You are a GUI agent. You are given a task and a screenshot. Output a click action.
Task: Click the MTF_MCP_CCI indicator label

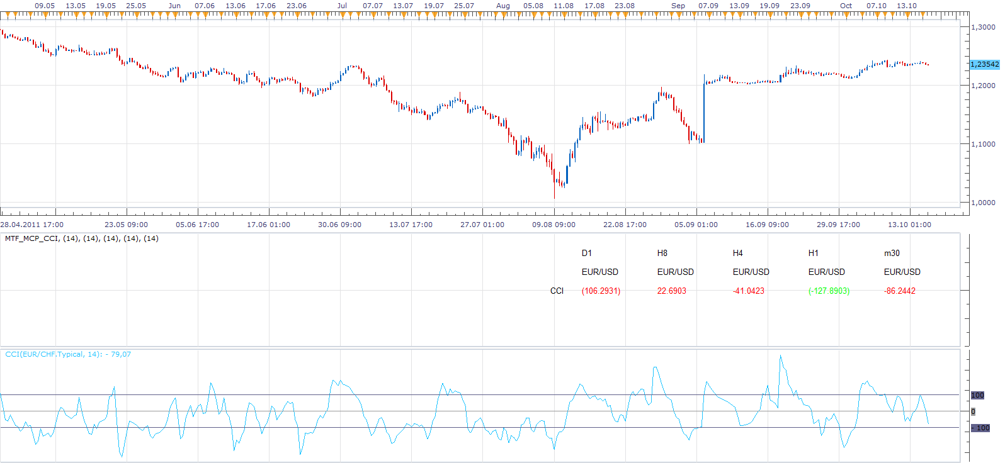click(x=82, y=238)
